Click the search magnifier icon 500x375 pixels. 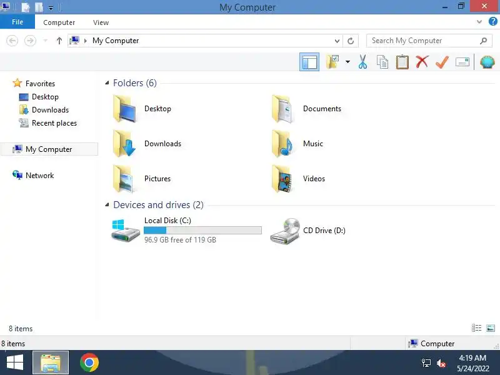[483, 41]
